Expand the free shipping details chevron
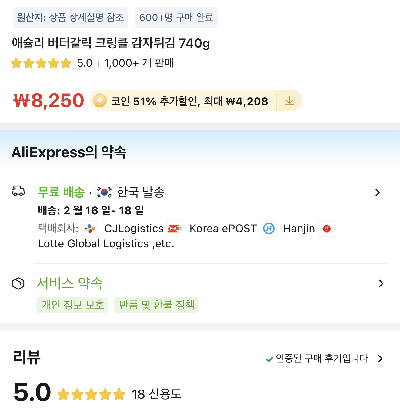 [x=377, y=192]
